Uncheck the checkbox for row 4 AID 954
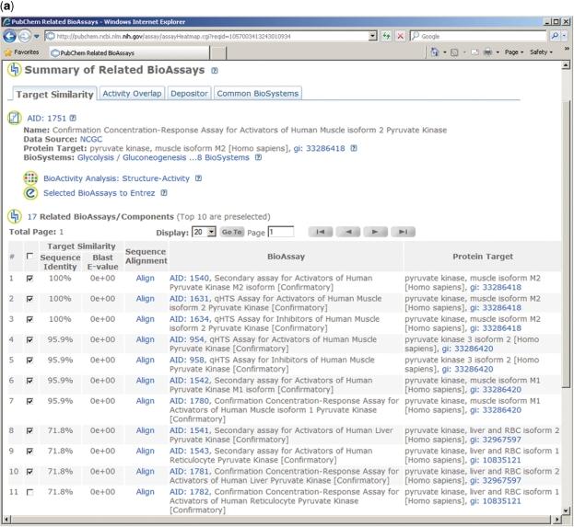Image resolution: width=574 pixels, height=527 pixels. pyautogui.click(x=30, y=340)
